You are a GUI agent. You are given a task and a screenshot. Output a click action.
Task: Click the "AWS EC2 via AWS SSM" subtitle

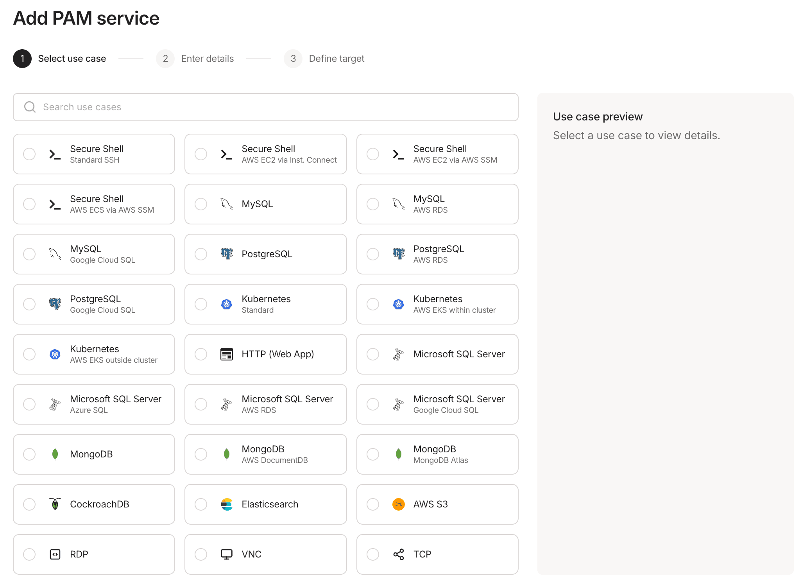point(455,160)
